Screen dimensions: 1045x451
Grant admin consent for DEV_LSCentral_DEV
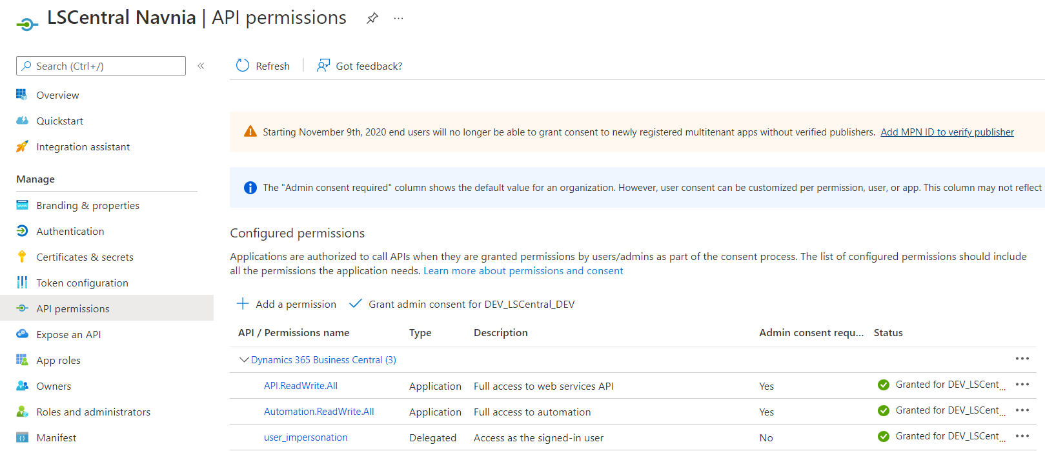[x=462, y=304]
